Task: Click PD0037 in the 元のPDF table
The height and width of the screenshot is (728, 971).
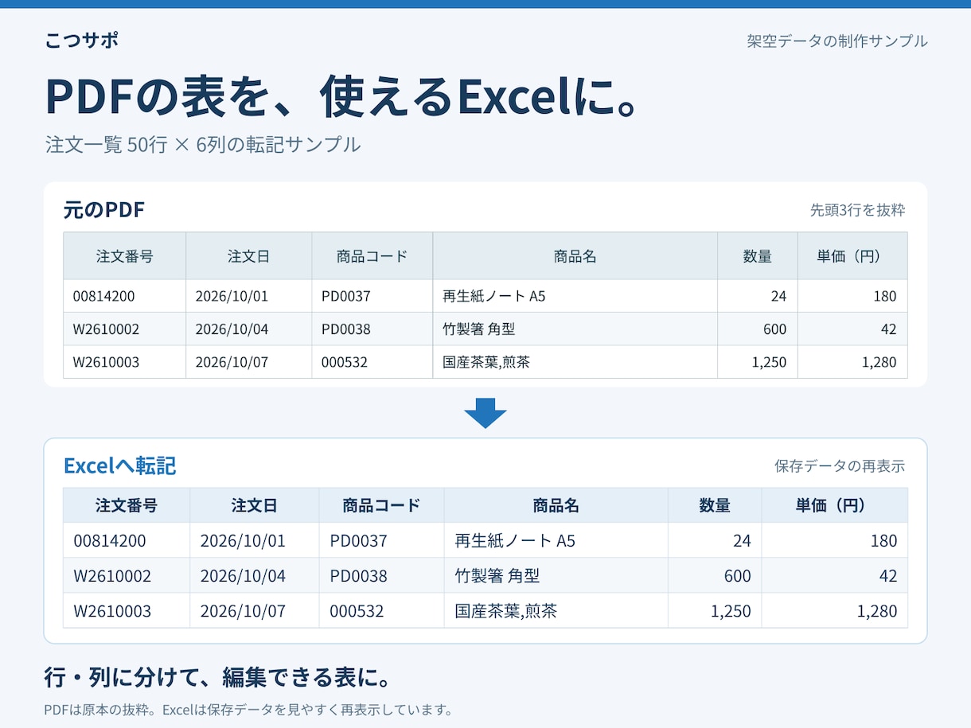Action: [x=346, y=296]
